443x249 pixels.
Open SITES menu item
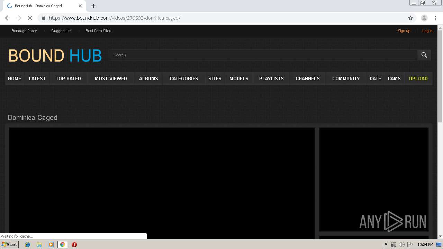215,79
